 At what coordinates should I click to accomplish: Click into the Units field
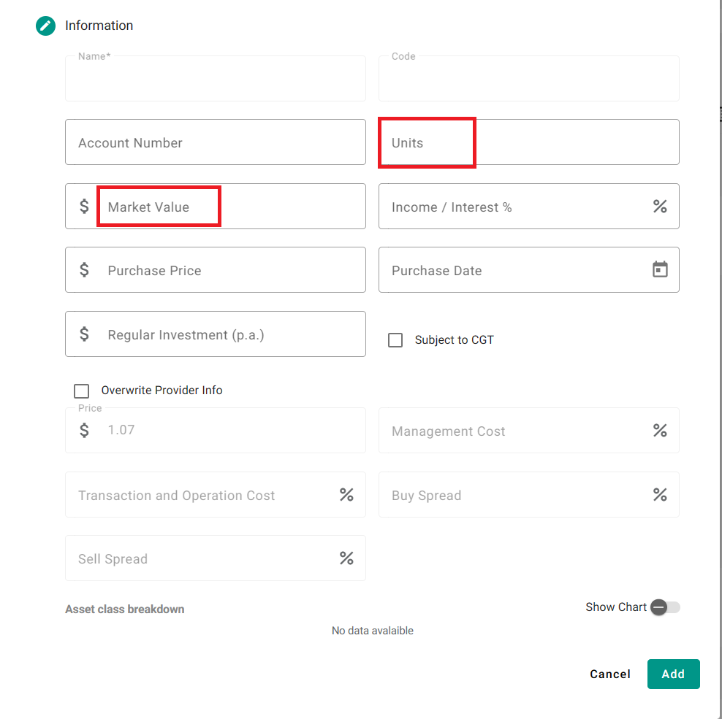coord(528,142)
